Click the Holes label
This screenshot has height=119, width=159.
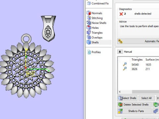point(95,28)
